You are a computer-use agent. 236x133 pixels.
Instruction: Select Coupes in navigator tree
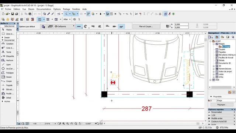(222, 49)
